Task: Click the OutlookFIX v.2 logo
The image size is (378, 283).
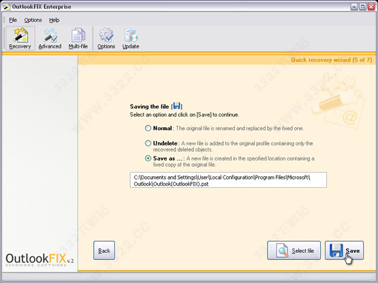Action: tap(40, 260)
